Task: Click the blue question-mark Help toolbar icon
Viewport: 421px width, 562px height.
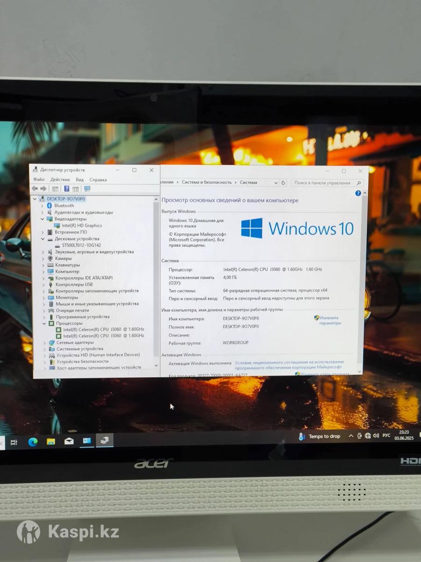Action: (66, 189)
